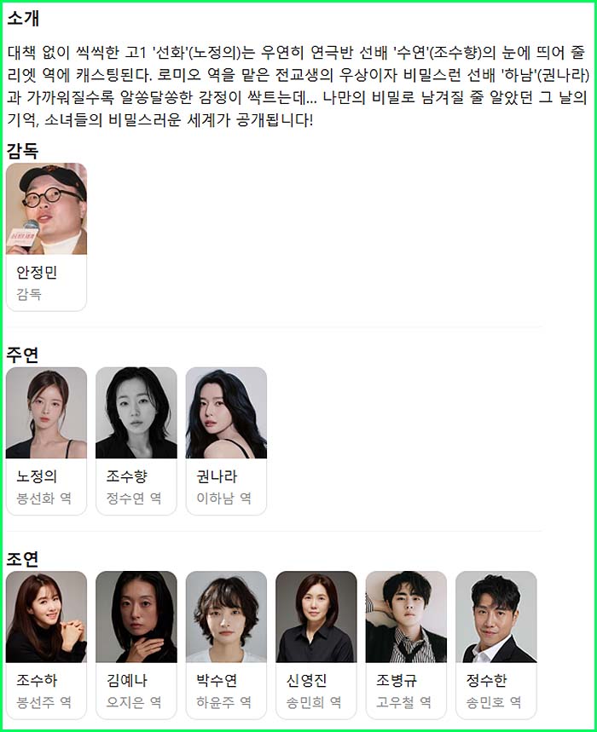Open 정수한's portrait thumbnail
The width and height of the screenshot is (597, 732).
496,617
